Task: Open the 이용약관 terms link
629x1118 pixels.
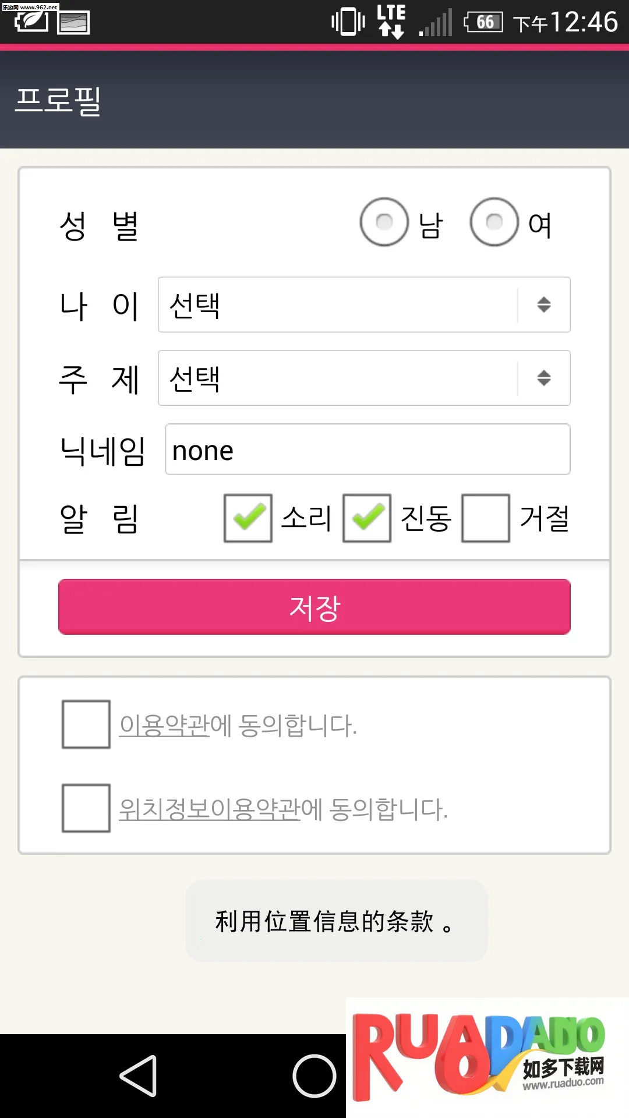Action: (164, 726)
